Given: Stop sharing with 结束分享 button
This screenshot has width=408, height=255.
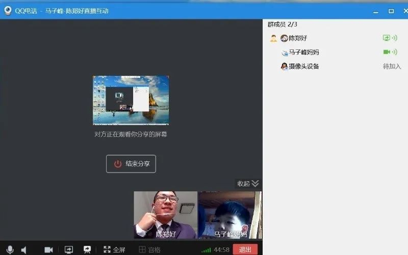Looking at the screenshot, I should (x=131, y=164).
